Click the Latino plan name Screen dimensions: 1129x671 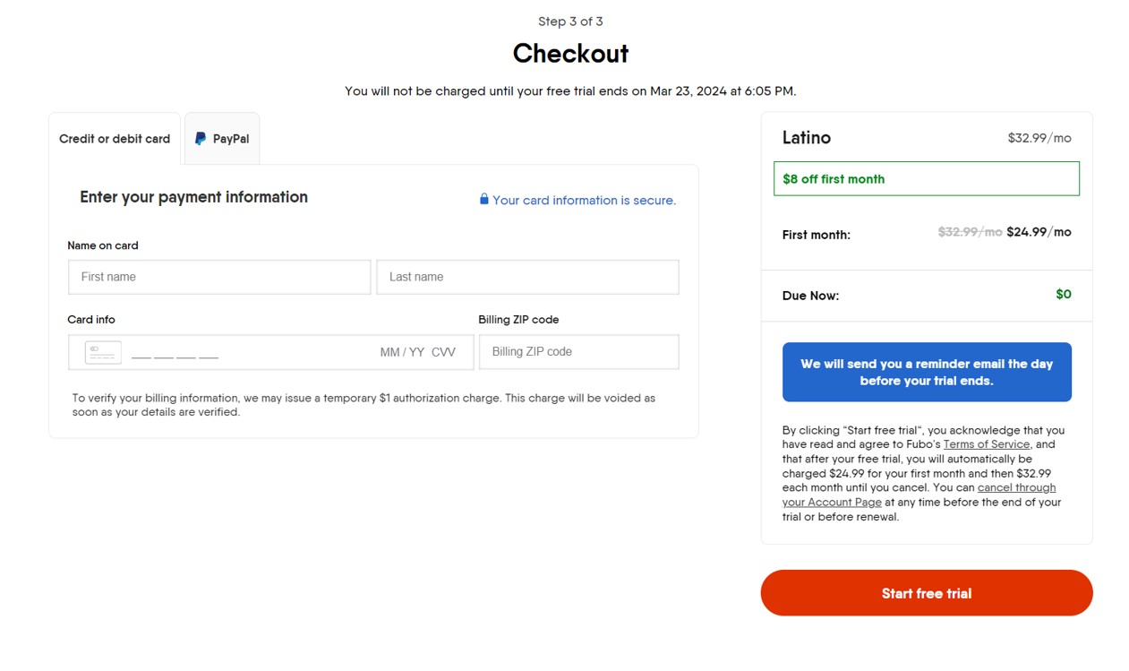[x=806, y=138]
